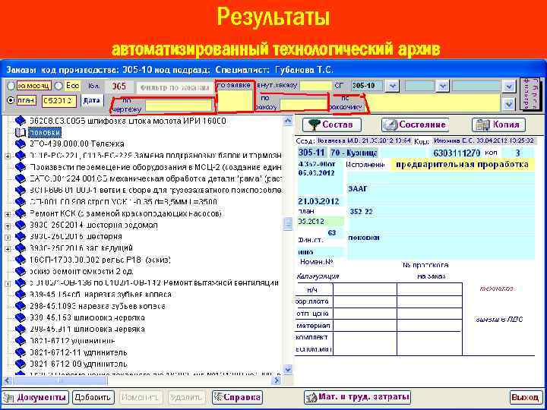Viewport: 547px width, 410px height.
Task: Open the dropdown arrow of the 'по заказчику' field
Action: [509, 104]
